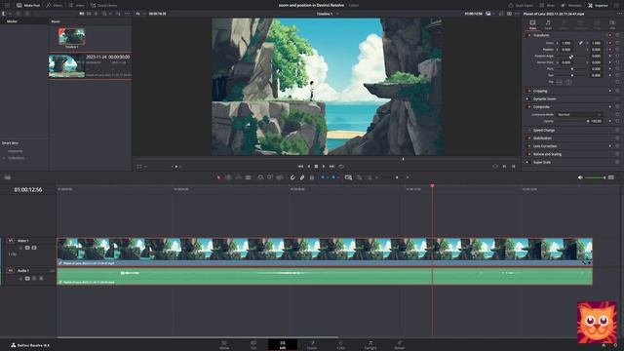Screen dimensions: 624x351
Task: Click the Stop button
Action: 316,167
